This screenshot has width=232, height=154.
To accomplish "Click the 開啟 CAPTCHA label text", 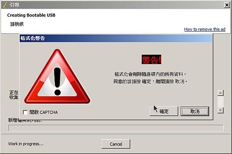I will click(43, 112).
